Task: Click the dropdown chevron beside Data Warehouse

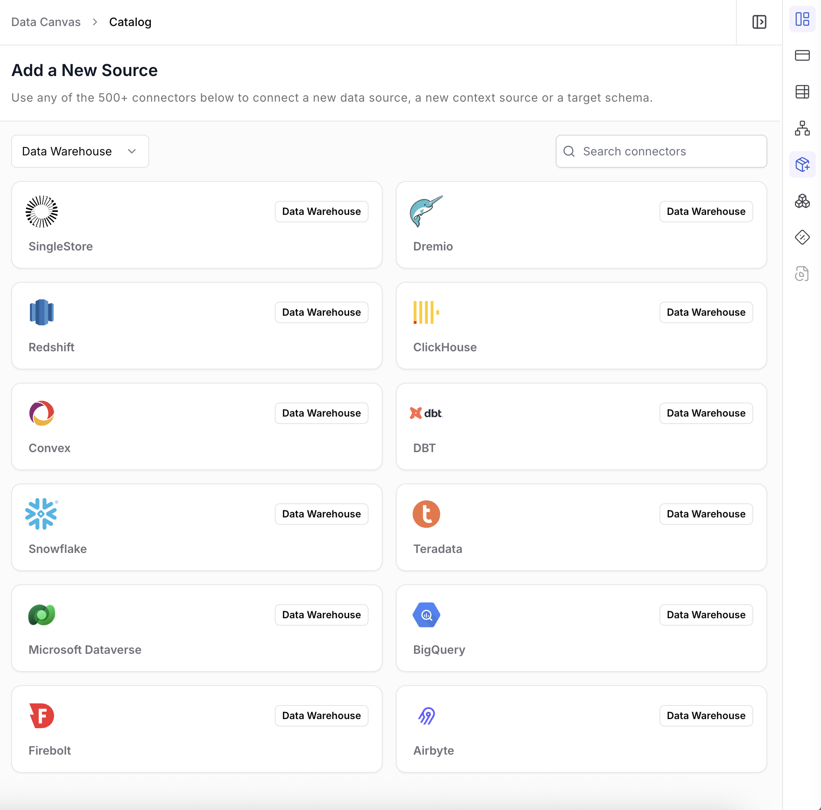Action: pos(132,151)
